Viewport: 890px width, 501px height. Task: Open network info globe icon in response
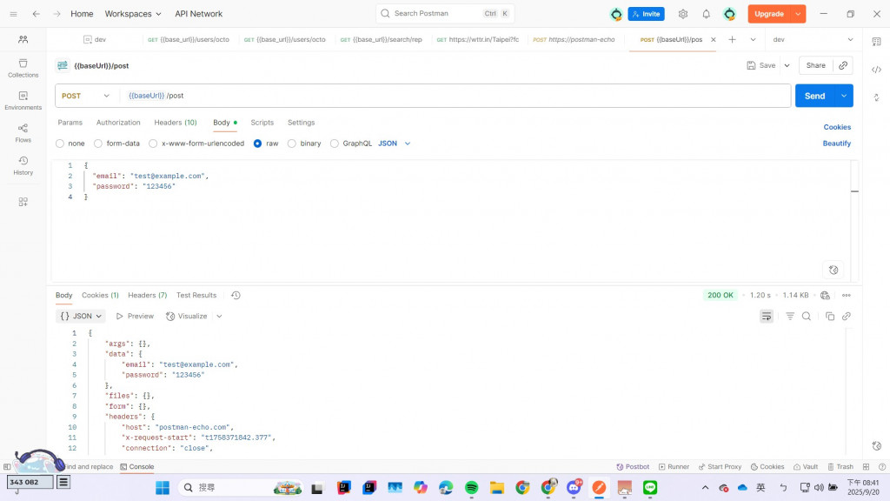click(825, 296)
